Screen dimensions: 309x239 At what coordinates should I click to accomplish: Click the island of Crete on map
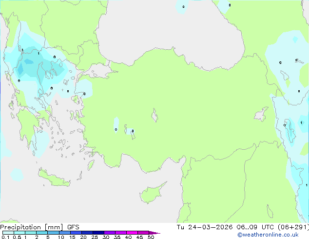tap(54, 179)
